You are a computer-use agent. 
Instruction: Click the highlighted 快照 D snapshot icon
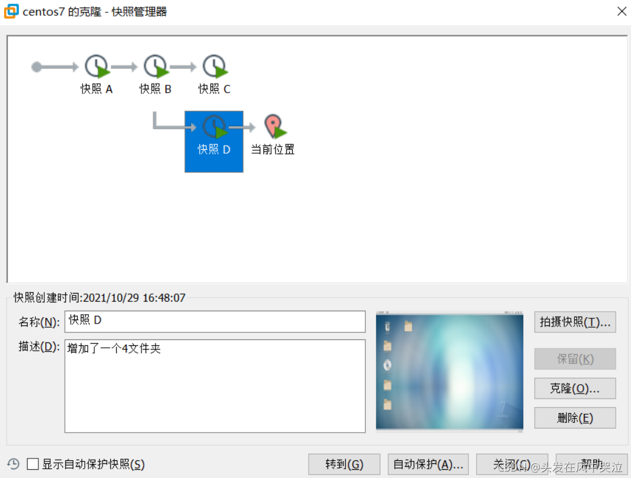[214, 127]
